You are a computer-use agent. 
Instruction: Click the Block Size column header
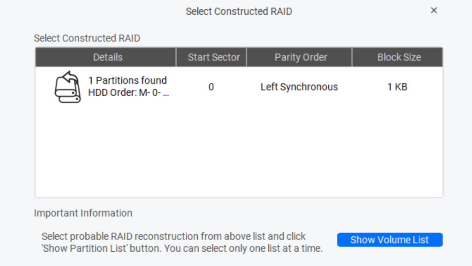(399, 57)
